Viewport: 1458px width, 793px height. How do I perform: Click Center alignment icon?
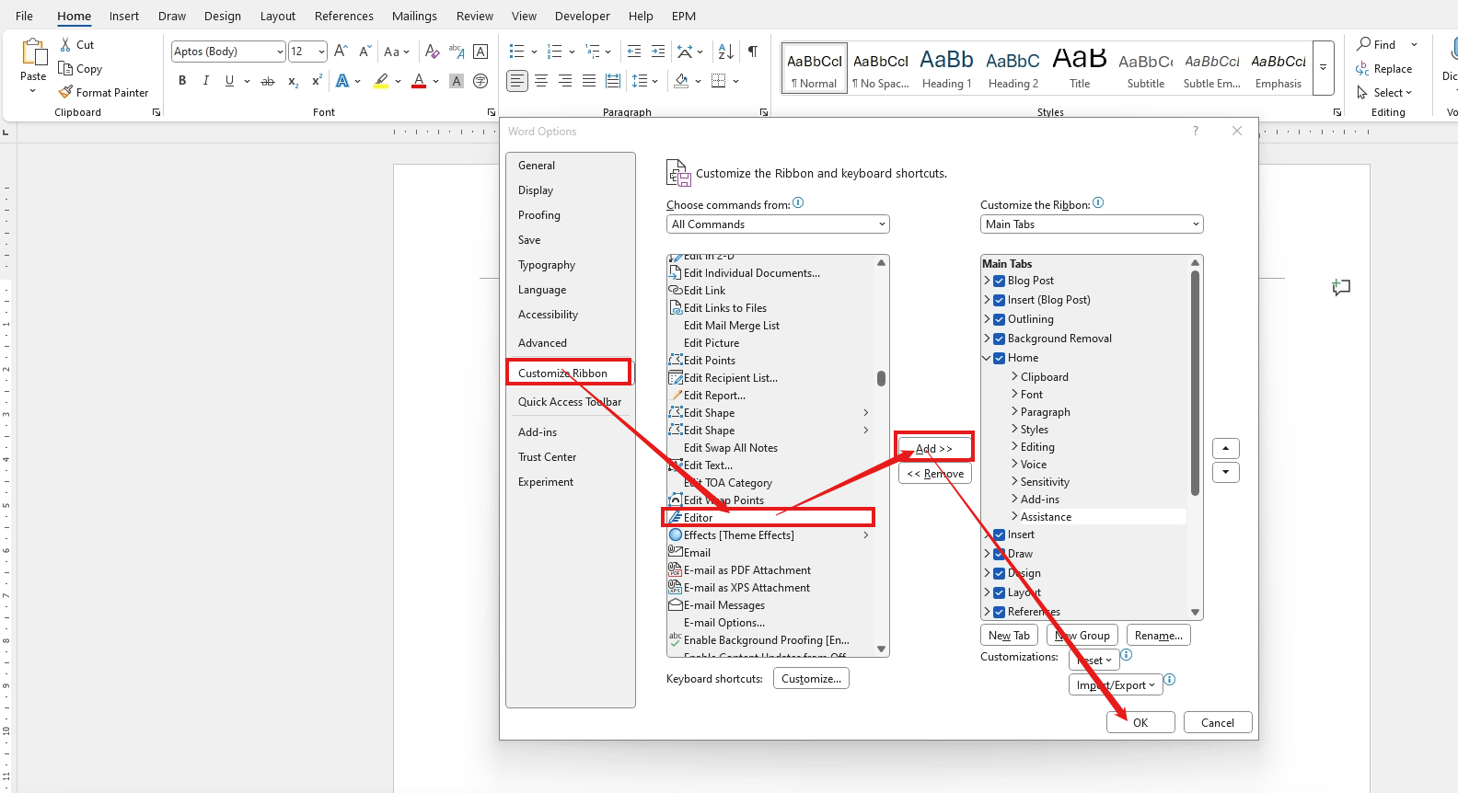click(x=541, y=81)
